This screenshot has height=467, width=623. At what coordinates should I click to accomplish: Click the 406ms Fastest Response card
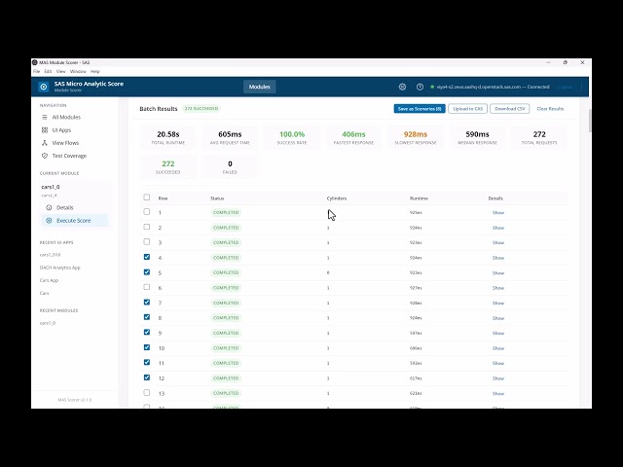point(353,137)
